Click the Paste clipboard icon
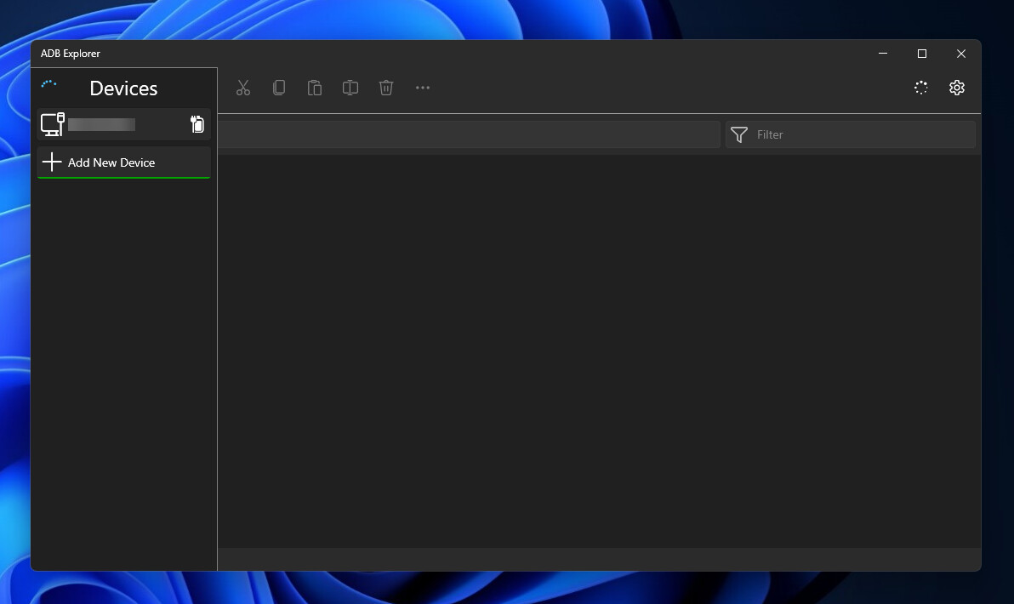The width and height of the screenshot is (1014, 604). pyautogui.click(x=314, y=88)
